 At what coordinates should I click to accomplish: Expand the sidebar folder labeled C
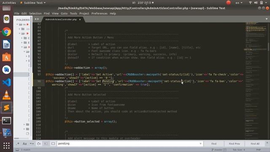pos(22,38)
